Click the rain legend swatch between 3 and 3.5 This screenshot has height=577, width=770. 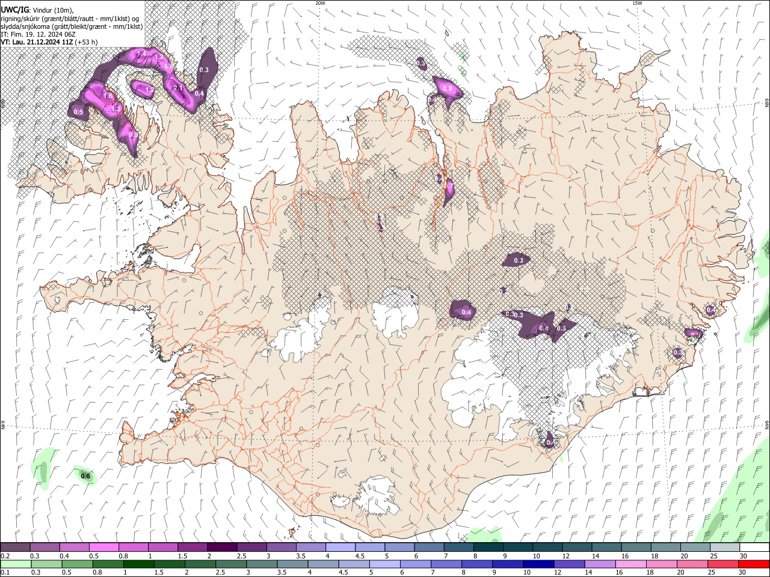pyautogui.click(x=262, y=564)
